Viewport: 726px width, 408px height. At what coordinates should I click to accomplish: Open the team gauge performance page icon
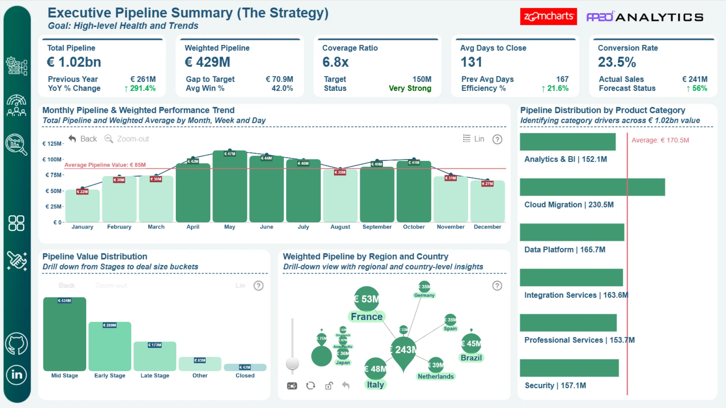(x=16, y=105)
